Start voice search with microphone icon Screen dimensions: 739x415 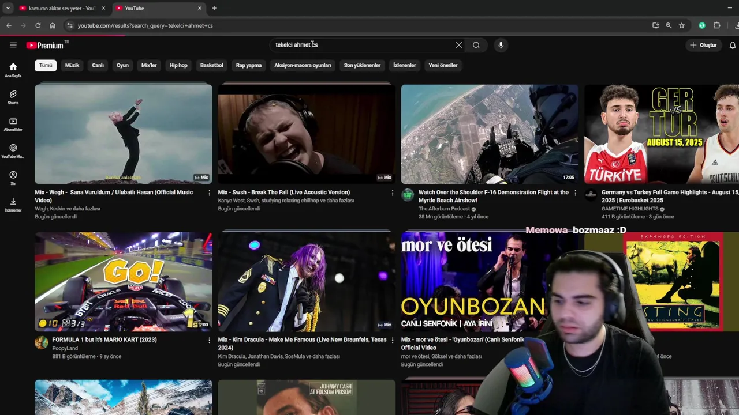click(x=501, y=45)
